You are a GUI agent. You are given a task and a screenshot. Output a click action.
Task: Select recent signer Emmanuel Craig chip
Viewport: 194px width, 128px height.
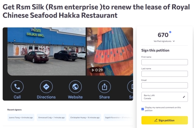point(51,117)
